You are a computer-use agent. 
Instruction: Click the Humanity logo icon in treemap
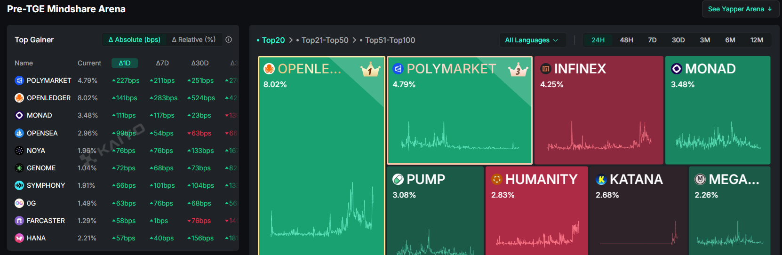point(497,179)
